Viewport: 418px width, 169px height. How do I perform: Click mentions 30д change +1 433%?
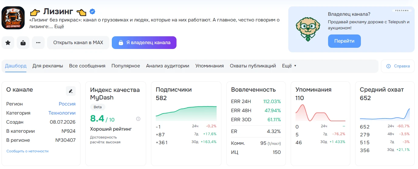337,142
